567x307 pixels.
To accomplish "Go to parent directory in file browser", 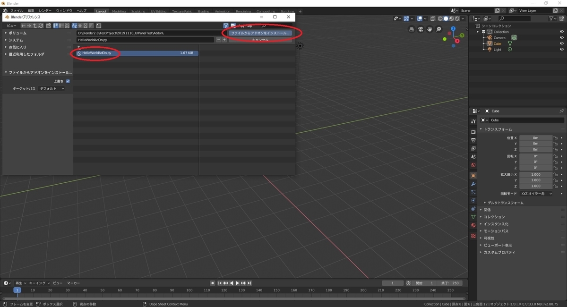I will coord(35,26).
